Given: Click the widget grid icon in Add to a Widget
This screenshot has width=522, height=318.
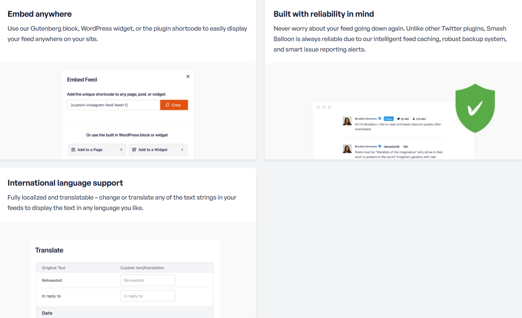Looking at the screenshot, I should click(134, 150).
